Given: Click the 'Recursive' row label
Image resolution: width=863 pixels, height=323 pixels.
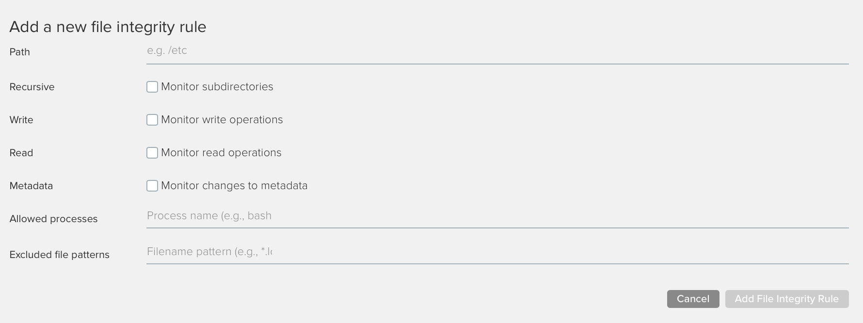Looking at the screenshot, I should point(32,87).
